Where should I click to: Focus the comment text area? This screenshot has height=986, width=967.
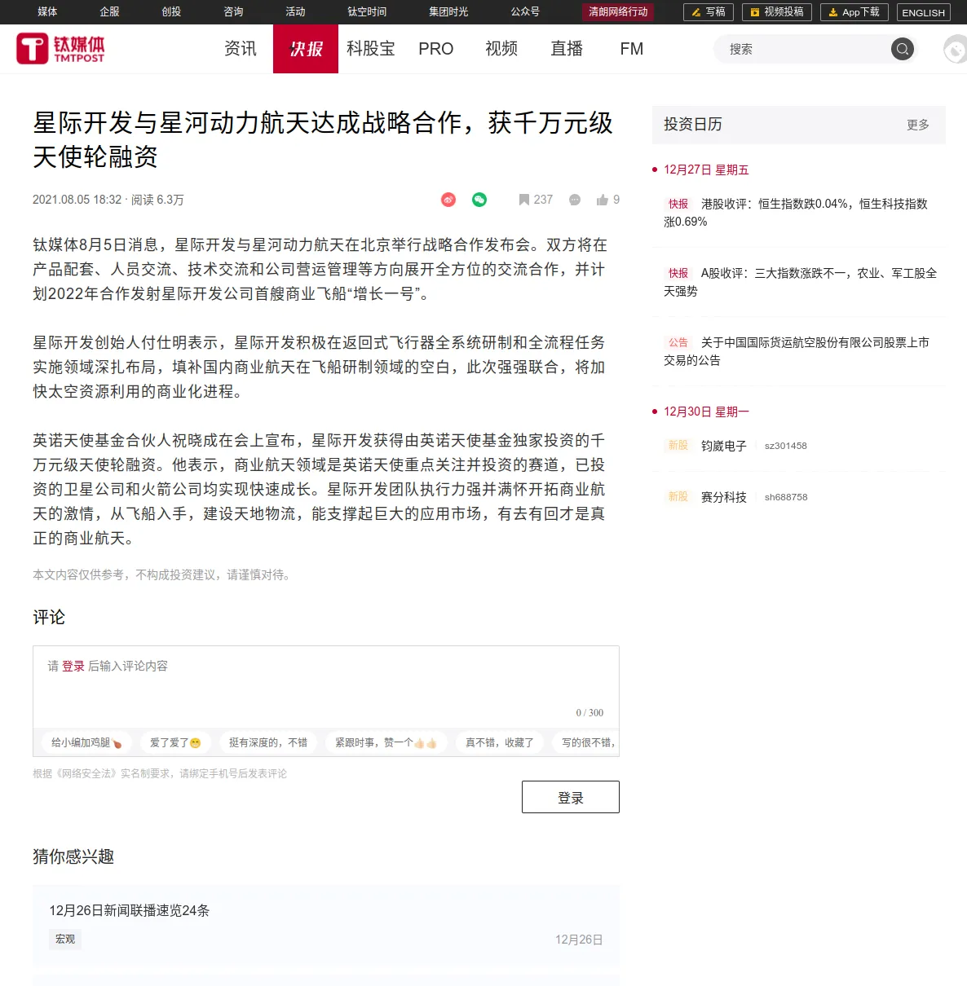[326, 686]
